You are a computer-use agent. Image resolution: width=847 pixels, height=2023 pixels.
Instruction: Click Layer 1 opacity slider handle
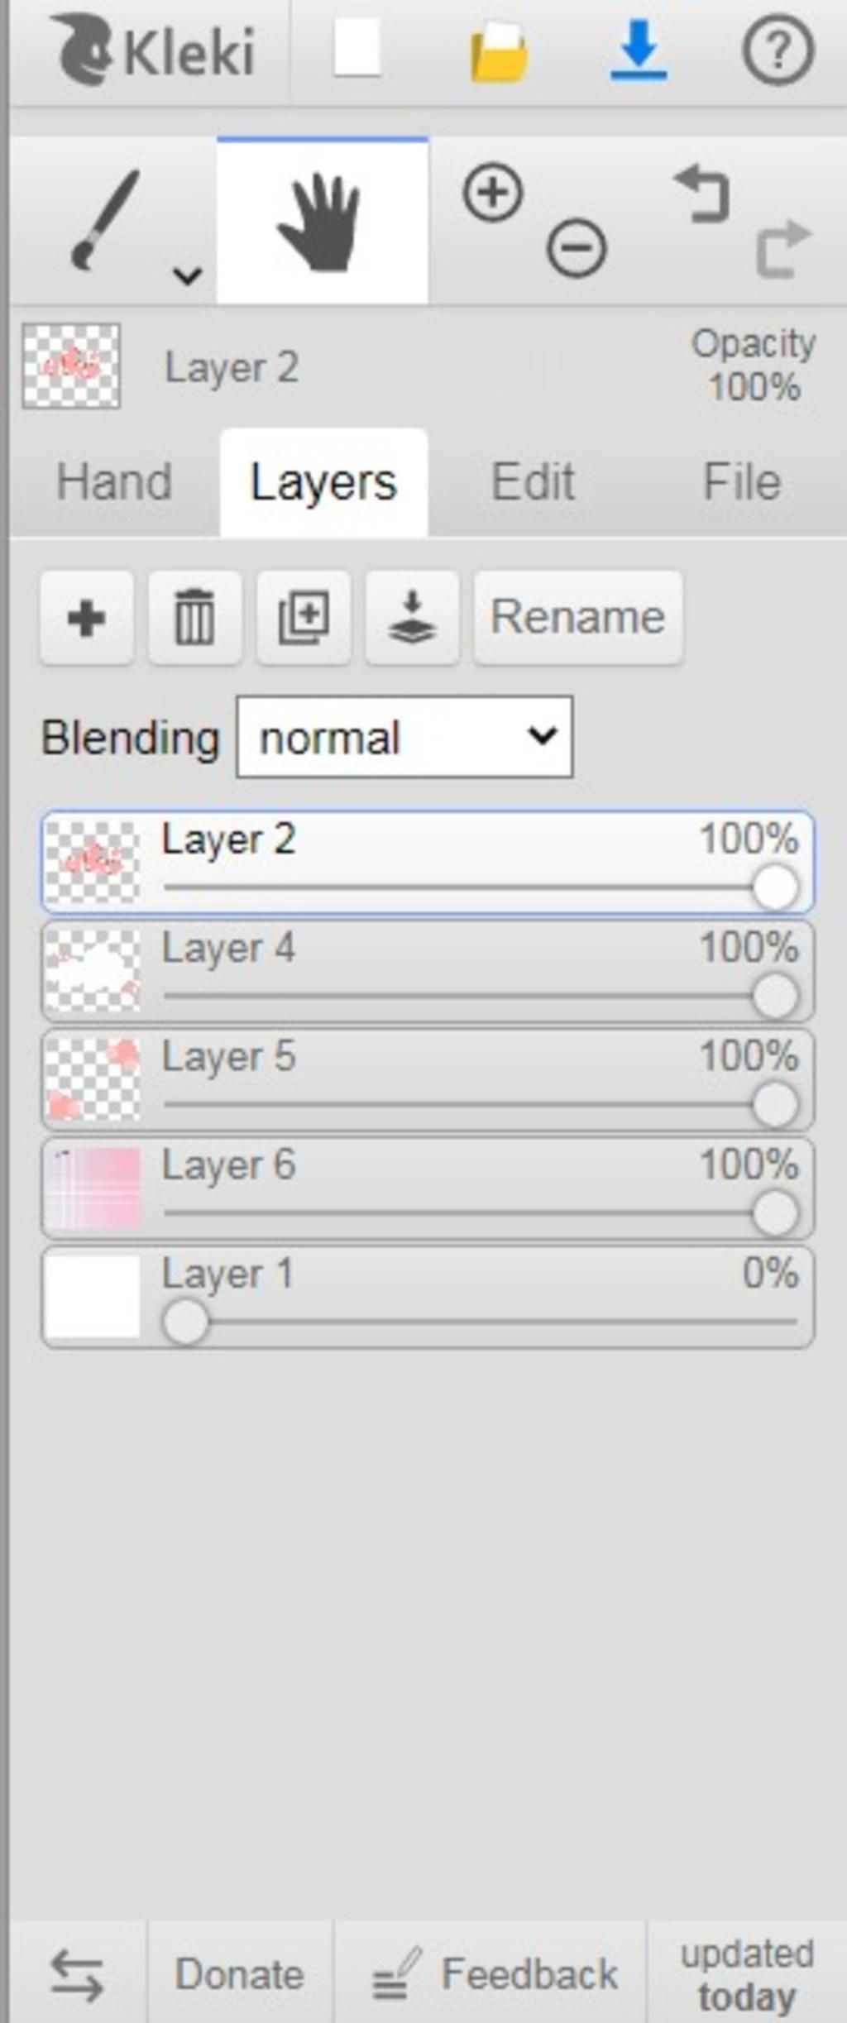[x=185, y=1322]
